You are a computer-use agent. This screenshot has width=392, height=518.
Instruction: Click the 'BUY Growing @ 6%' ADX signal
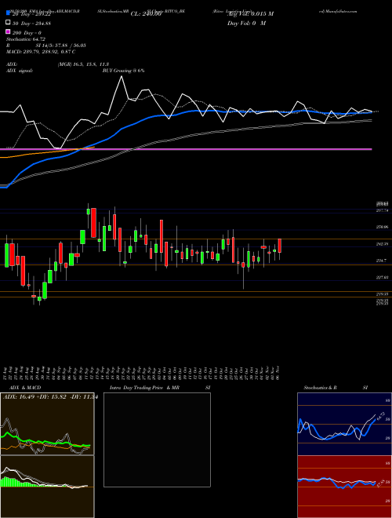point(123,71)
